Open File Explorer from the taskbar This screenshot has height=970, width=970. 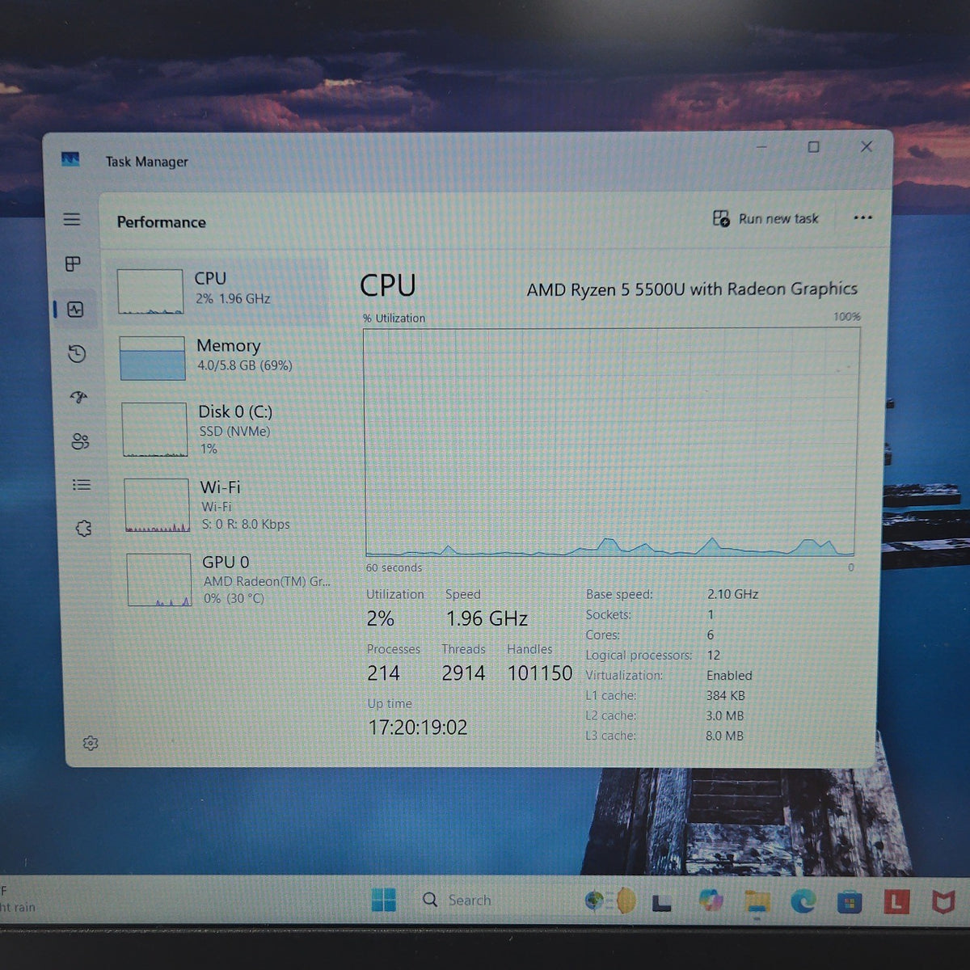(x=757, y=901)
